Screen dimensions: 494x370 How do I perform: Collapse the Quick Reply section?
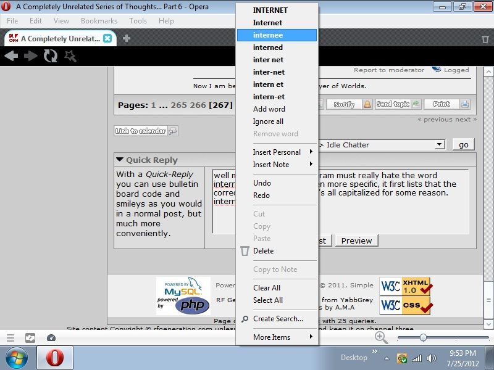click(x=120, y=160)
